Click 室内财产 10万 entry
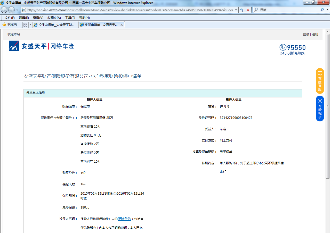This screenshot has width=330, height=233. (91, 162)
